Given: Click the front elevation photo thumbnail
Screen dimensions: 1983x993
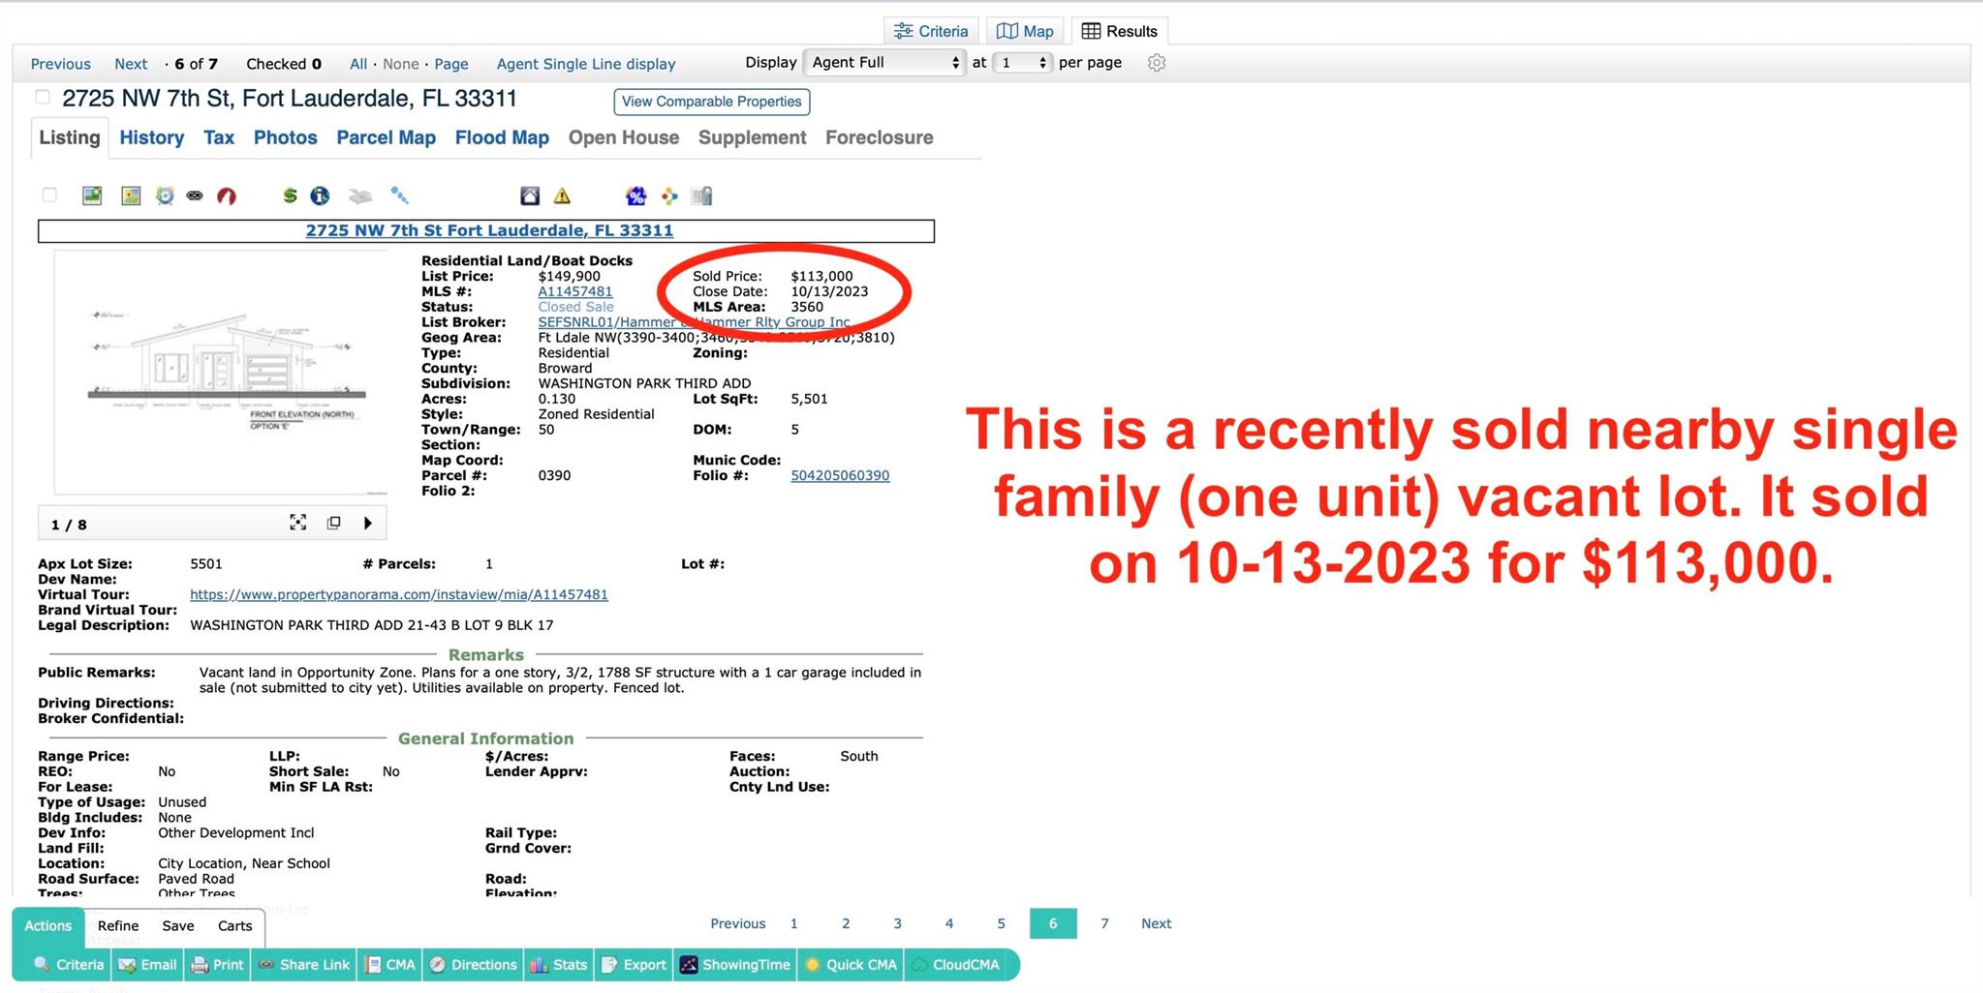Looking at the screenshot, I should [221, 373].
